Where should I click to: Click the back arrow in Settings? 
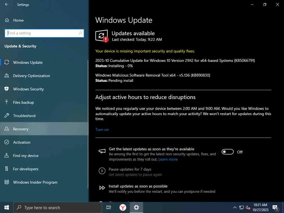[x=7, y=4]
